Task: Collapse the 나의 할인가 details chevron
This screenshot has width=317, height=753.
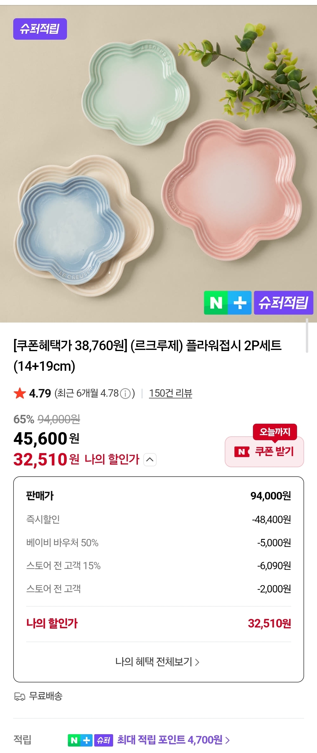Action: click(x=150, y=460)
